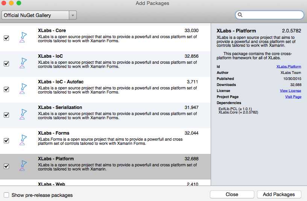
Task: Click the Dependencies label
Action: pos(229,103)
